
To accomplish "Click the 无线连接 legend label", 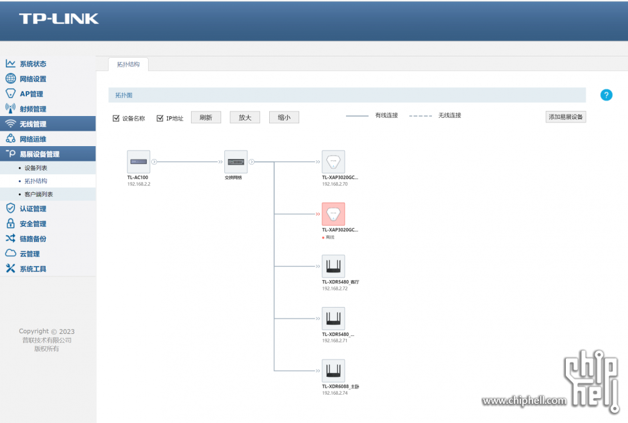I will click(449, 115).
